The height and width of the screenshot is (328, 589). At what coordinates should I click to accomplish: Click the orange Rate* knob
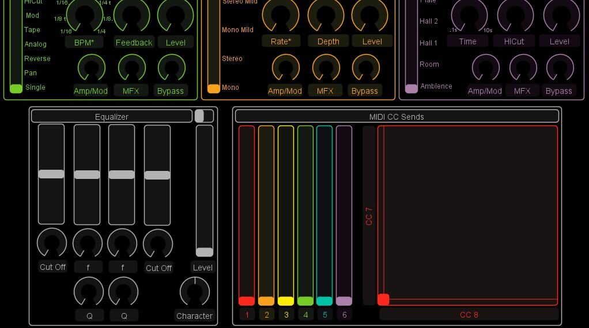coord(281,15)
